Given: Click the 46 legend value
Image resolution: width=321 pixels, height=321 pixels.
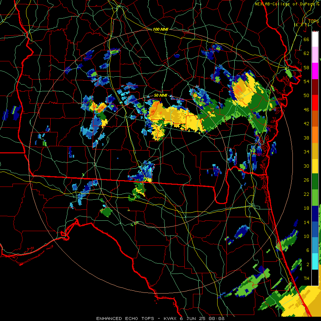Looking at the screenshot, I should click(x=306, y=110).
